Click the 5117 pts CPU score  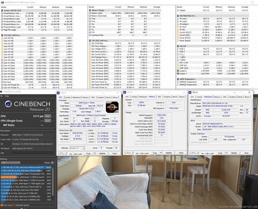pyautogui.click(x=38, y=116)
